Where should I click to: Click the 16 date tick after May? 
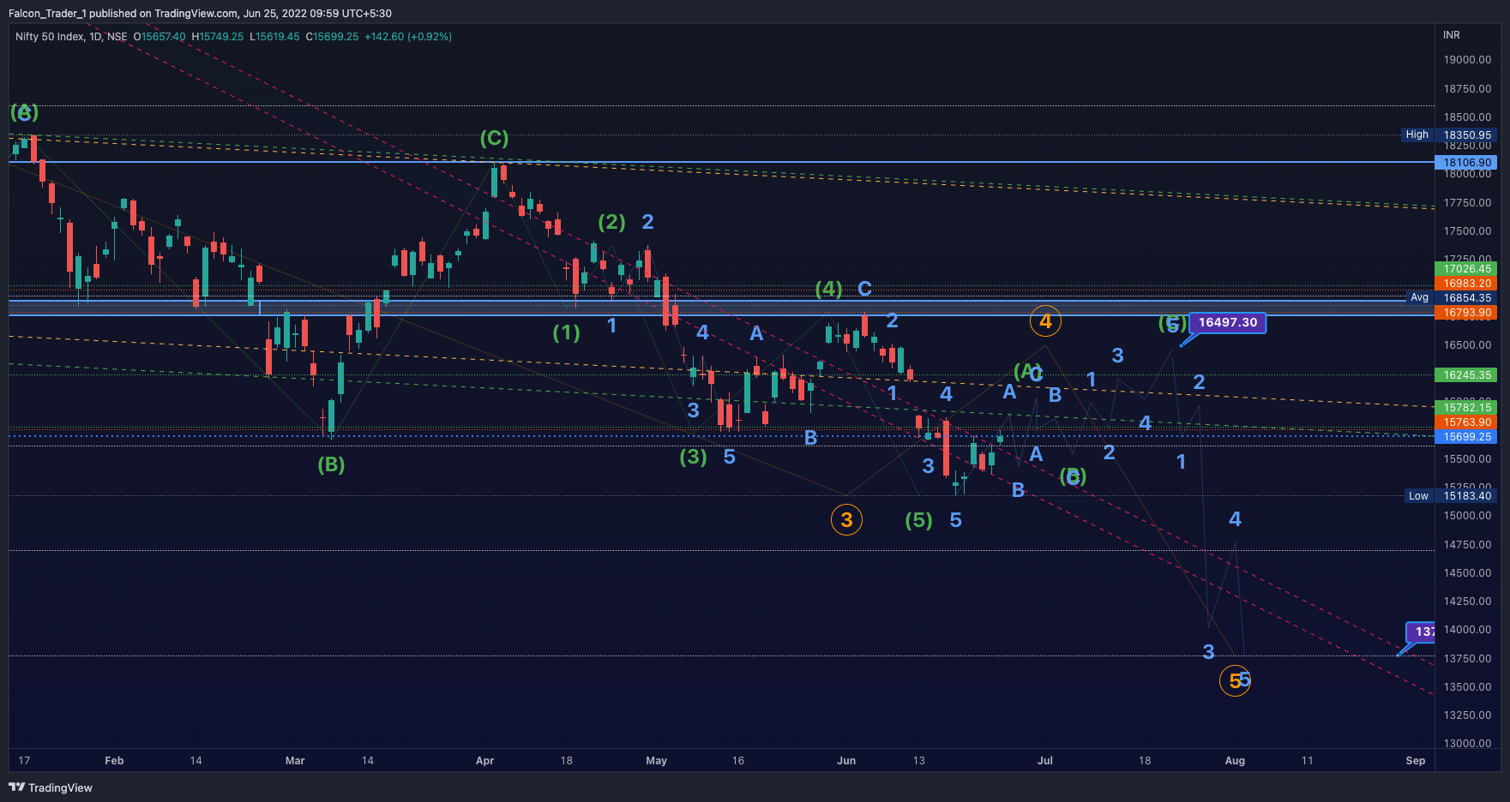pos(738,761)
